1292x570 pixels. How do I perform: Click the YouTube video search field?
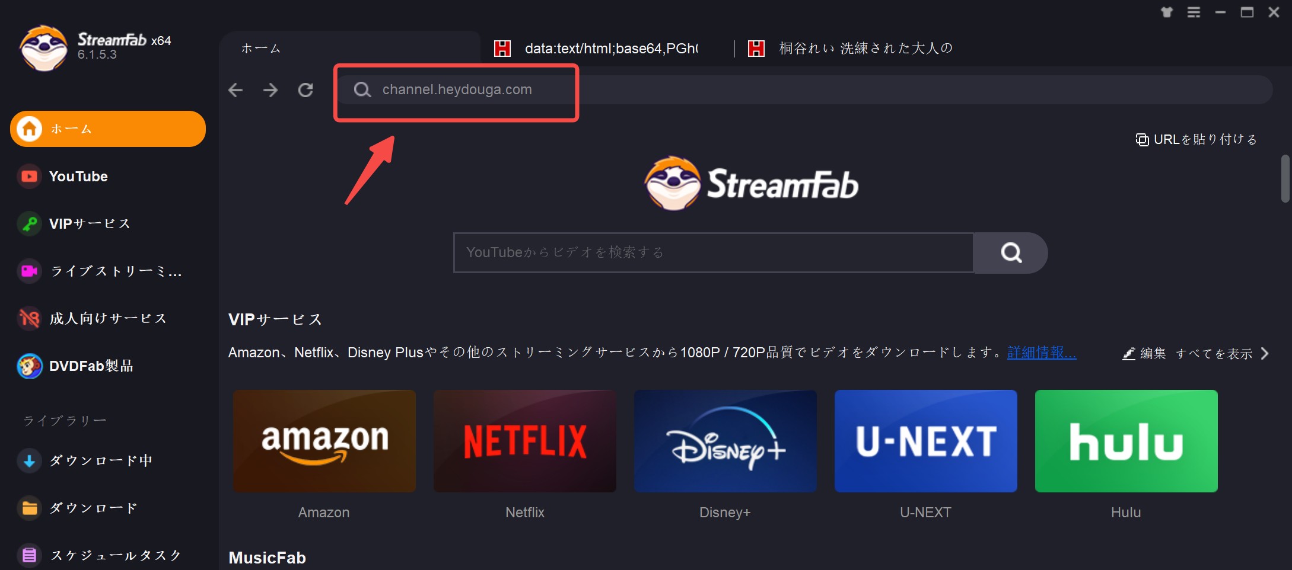713,252
